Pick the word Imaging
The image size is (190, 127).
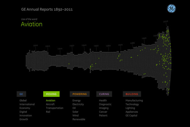(x=104, y=108)
